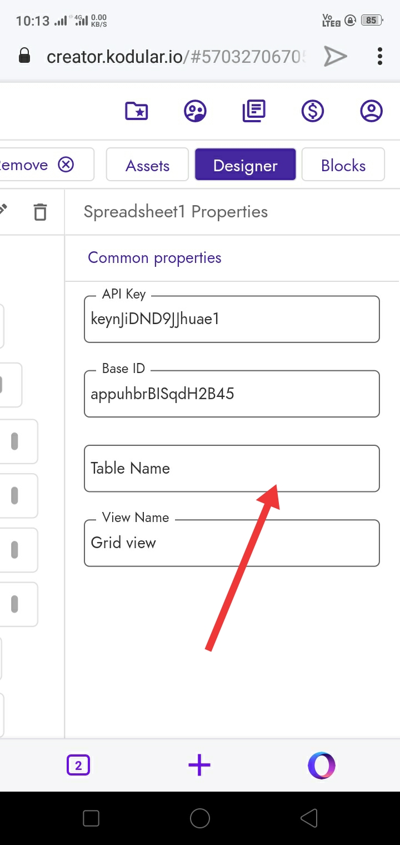The height and width of the screenshot is (845, 400).
Task: Delete component with the trash icon
Action: 40,212
